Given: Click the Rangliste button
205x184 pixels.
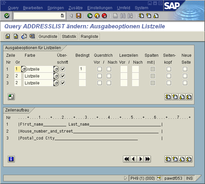Looking at the screenshot, I should coord(89,36).
